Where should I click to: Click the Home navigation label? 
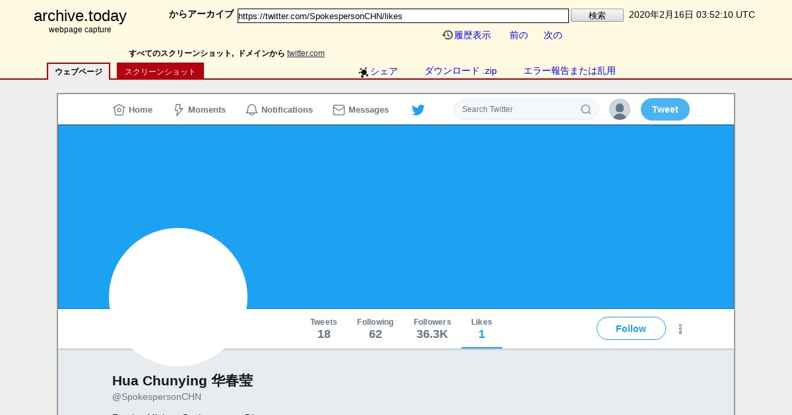(141, 110)
